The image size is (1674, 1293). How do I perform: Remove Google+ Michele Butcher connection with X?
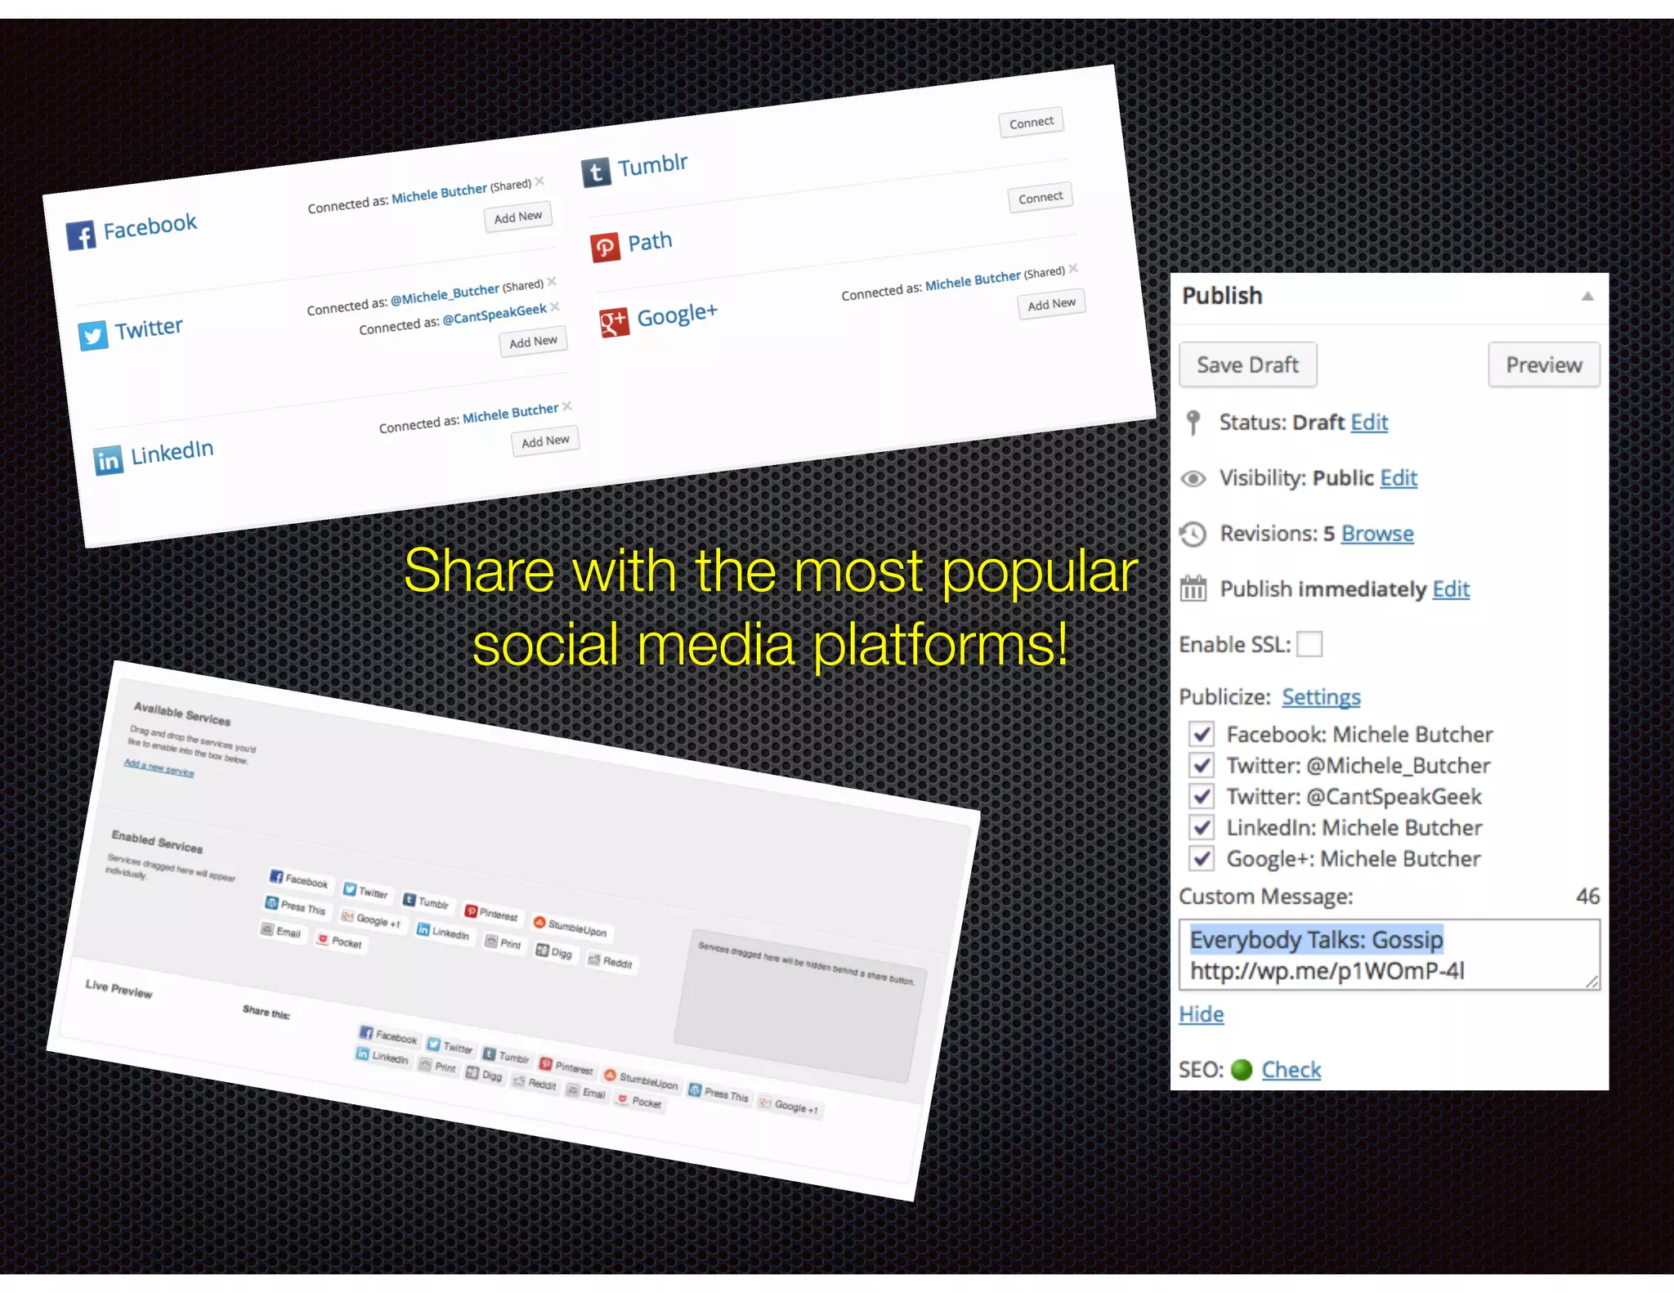pos(1073,268)
